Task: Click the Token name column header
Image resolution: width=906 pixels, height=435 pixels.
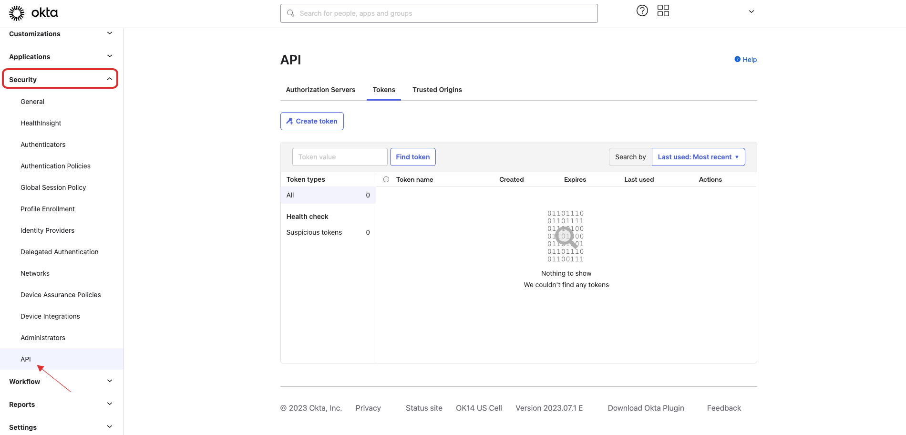Action: tap(415, 179)
